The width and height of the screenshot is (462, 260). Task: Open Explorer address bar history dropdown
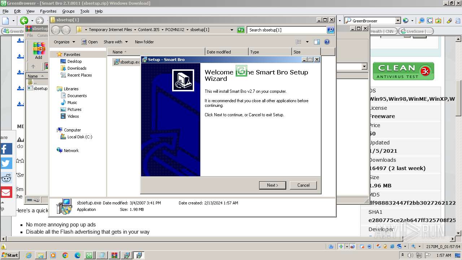pos(232,30)
